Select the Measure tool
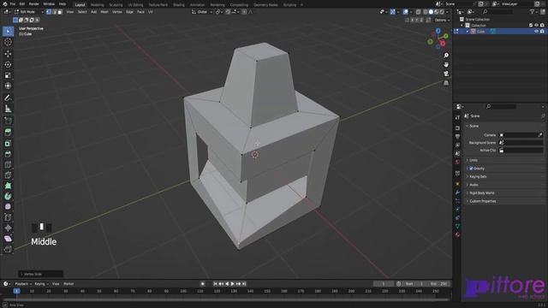The height and width of the screenshot is (308, 548). (8, 109)
